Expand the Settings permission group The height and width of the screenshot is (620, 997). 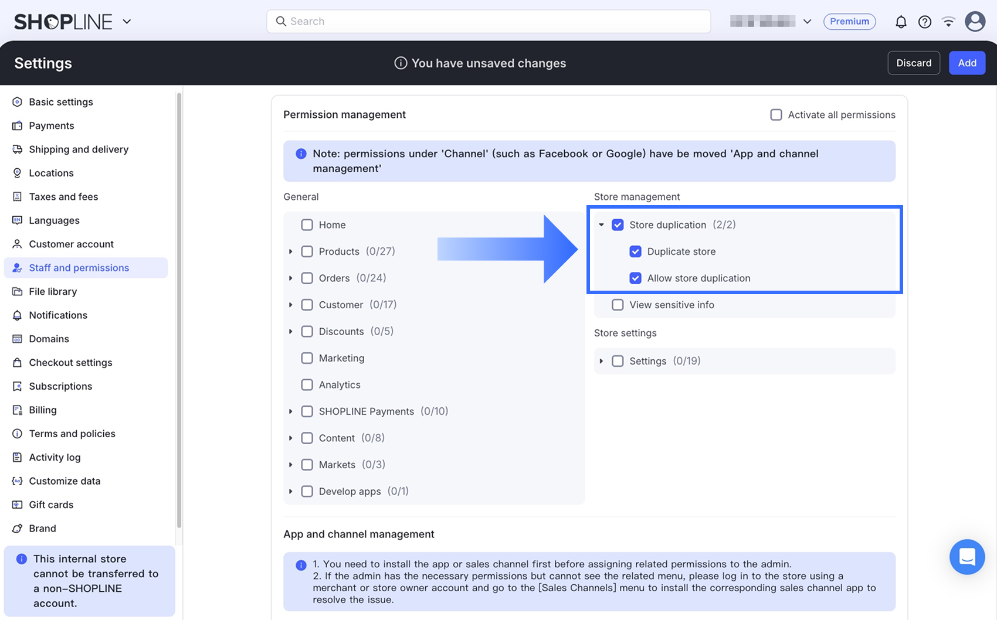(x=601, y=361)
